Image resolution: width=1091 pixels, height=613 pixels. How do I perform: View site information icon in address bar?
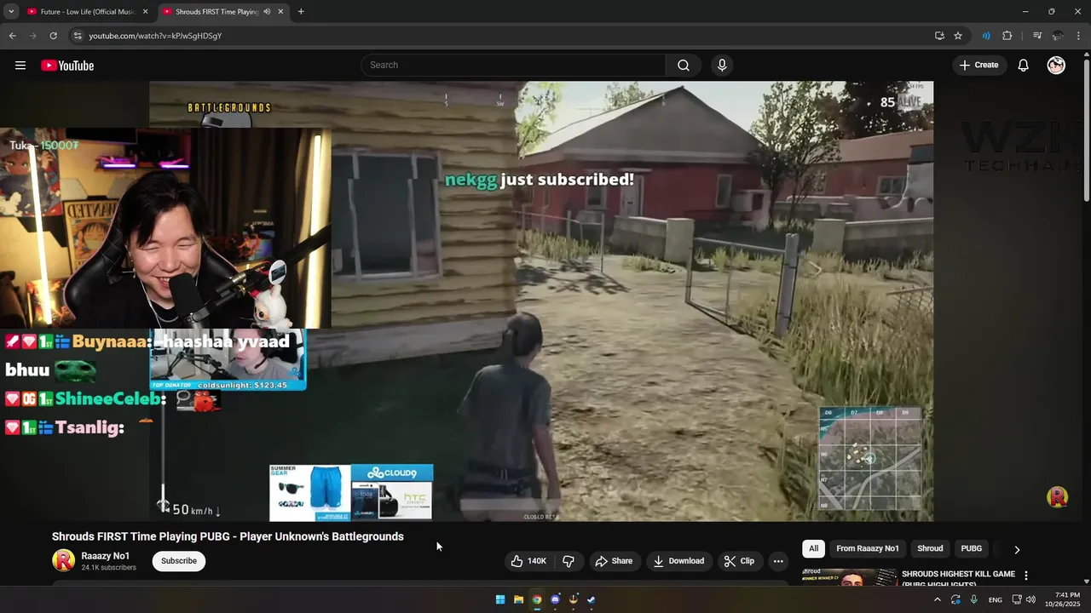(78, 36)
